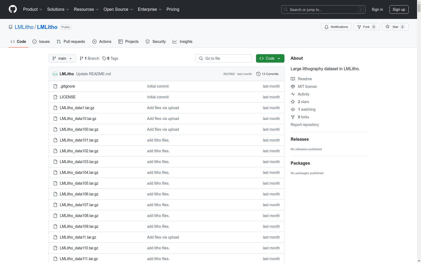Image resolution: width=421 pixels, height=263 pixels.
Task: Open the Code tab
Action: [18, 42]
